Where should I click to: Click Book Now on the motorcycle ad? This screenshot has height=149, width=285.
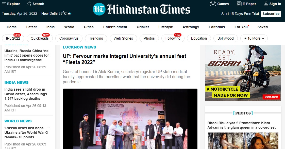(x=271, y=97)
